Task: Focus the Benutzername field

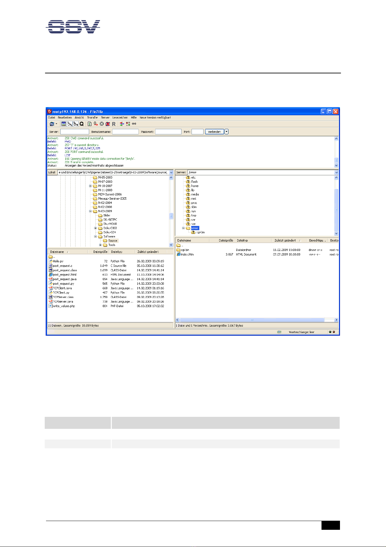Action: (125, 131)
